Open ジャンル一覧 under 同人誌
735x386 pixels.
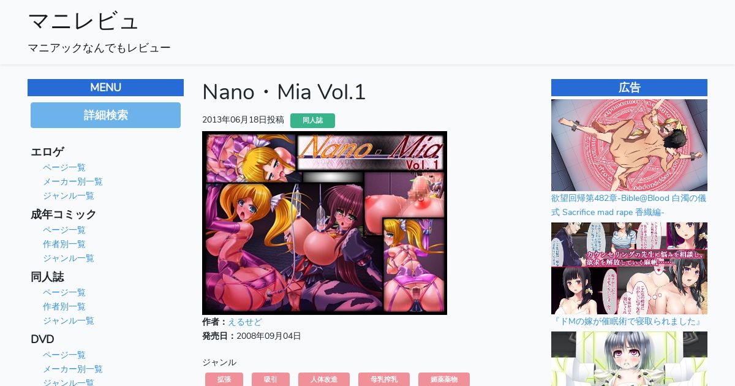[x=69, y=320]
